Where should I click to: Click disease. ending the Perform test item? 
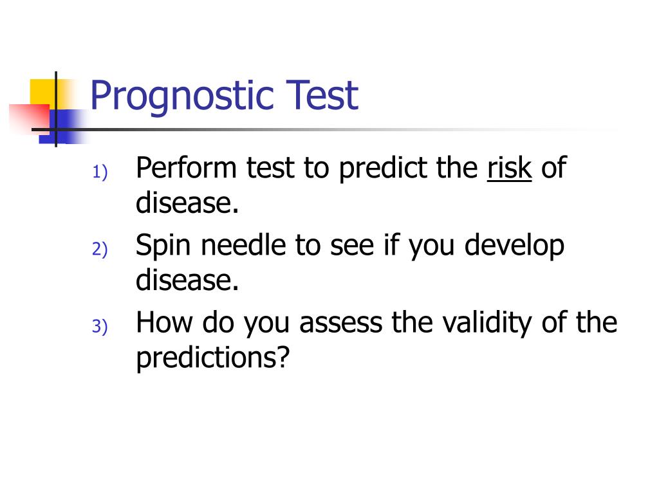(187, 203)
